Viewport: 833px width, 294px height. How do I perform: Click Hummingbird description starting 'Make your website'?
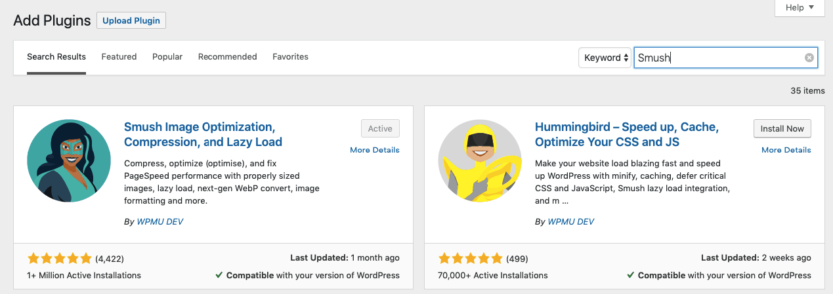[x=633, y=182]
